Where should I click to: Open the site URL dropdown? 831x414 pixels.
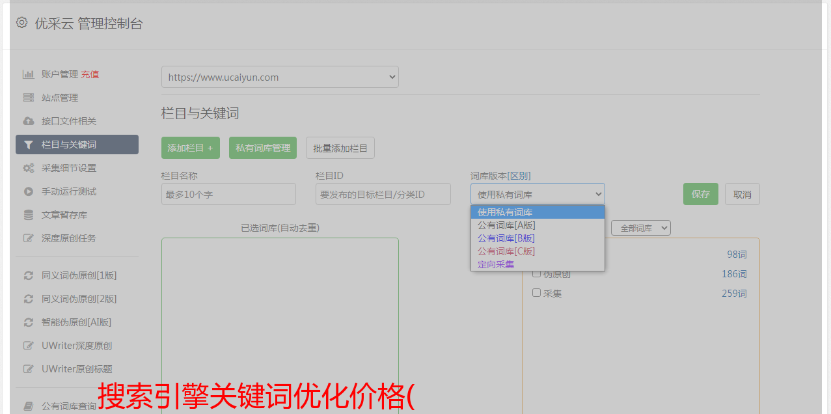click(x=280, y=77)
